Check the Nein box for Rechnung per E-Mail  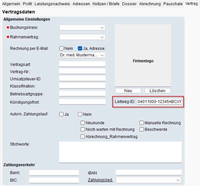61,49
